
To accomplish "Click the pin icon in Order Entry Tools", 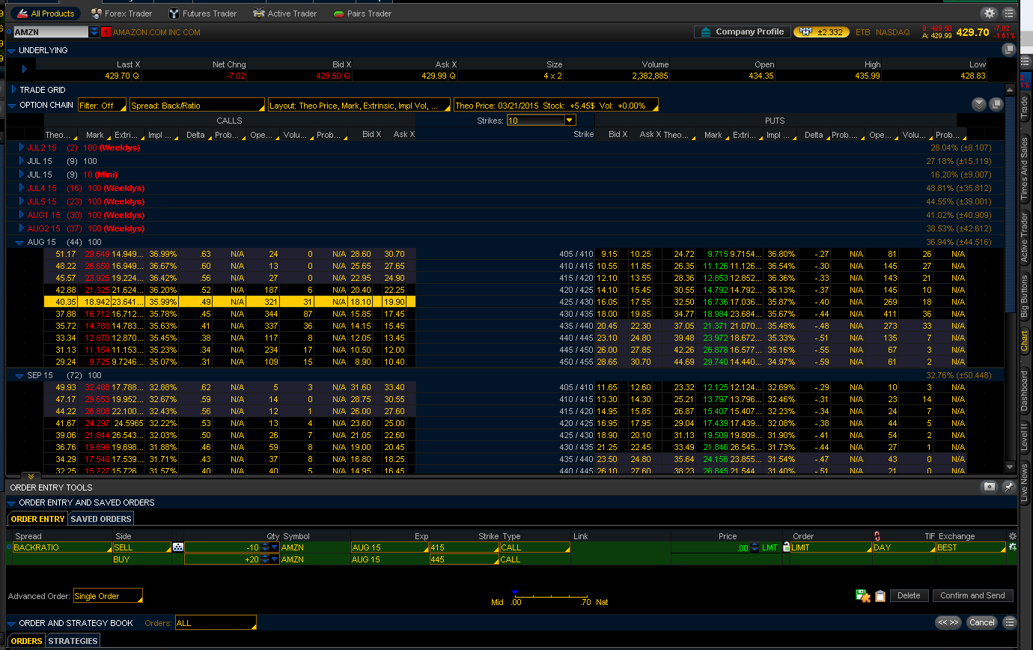I will pyautogui.click(x=1008, y=487).
